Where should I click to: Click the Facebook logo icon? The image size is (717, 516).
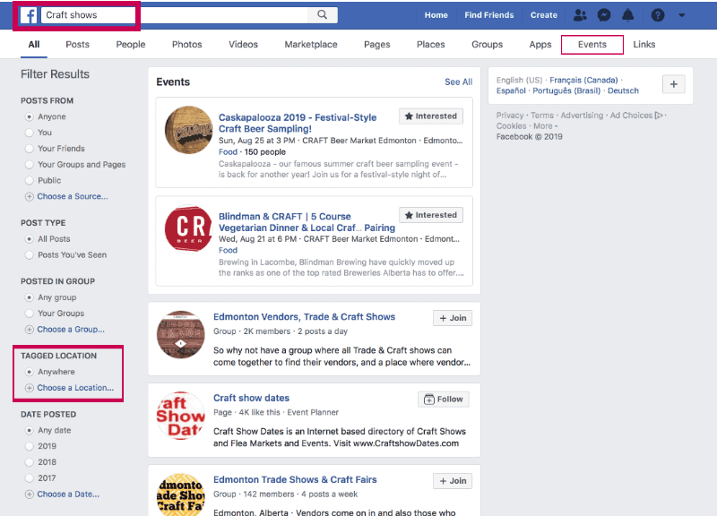[29, 15]
